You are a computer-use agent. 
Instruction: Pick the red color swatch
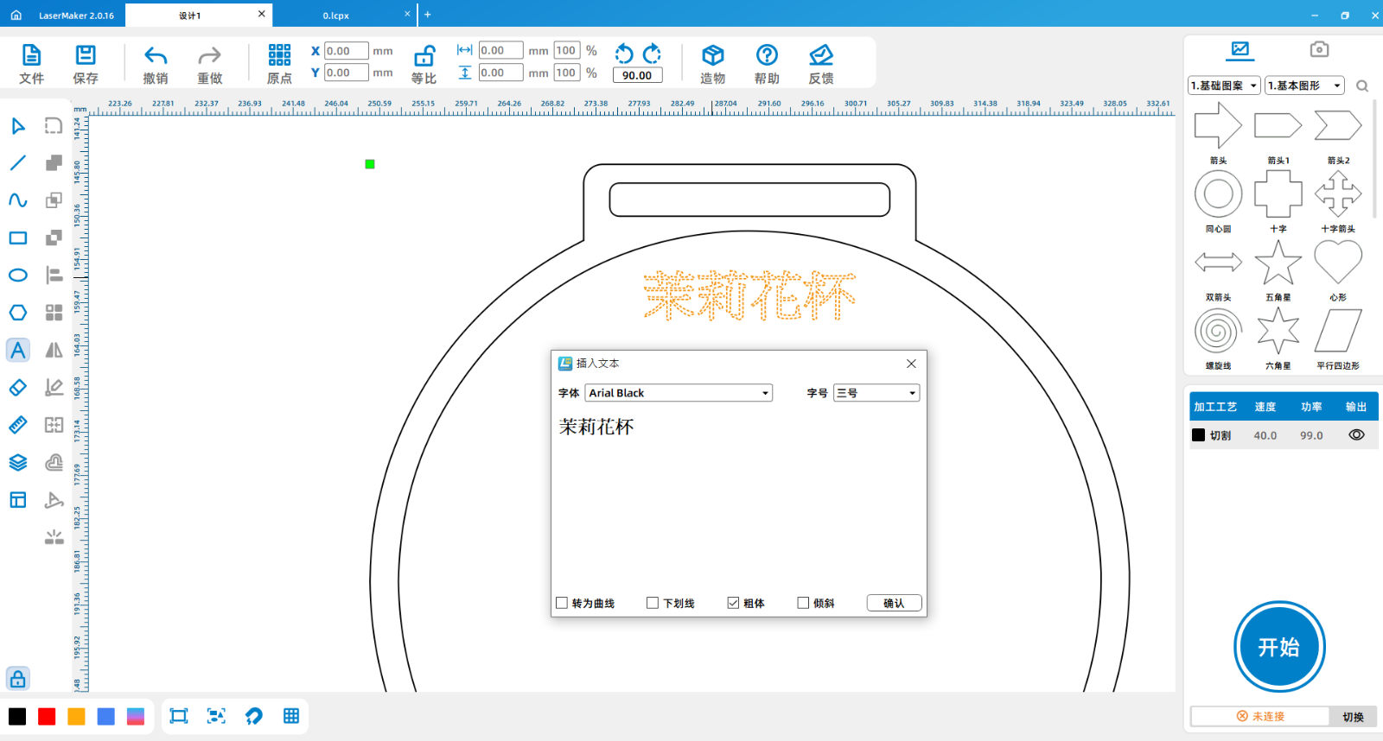tap(47, 716)
